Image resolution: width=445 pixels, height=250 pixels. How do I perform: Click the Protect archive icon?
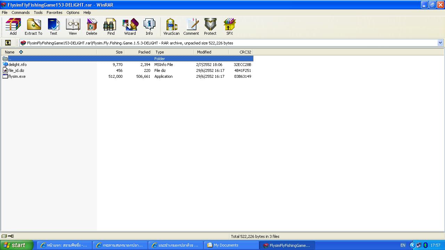[x=210, y=27]
